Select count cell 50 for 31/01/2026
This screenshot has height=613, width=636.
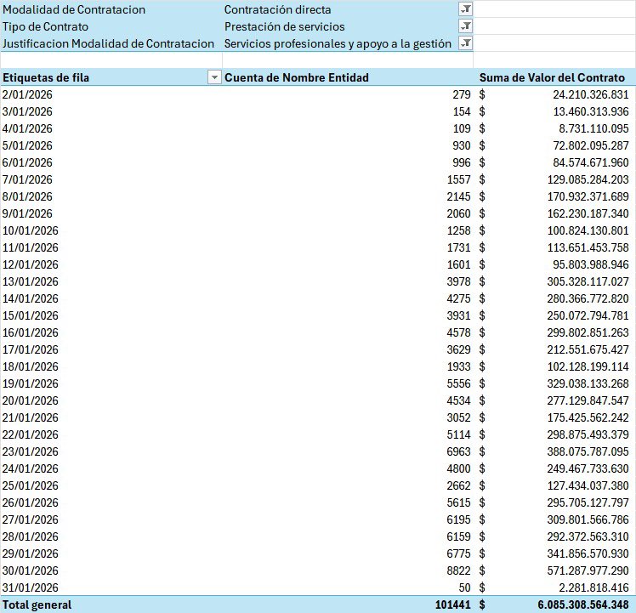pyautogui.click(x=465, y=587)
